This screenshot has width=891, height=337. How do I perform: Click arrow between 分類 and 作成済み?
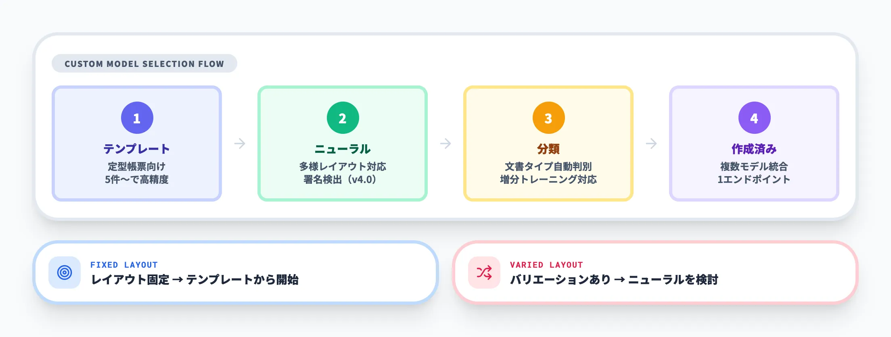pos(651,144)
